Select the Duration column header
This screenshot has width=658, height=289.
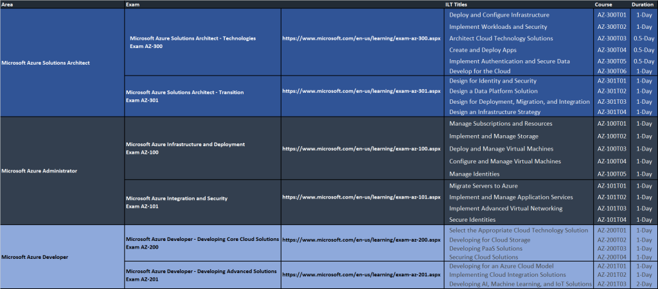[644, 4]
